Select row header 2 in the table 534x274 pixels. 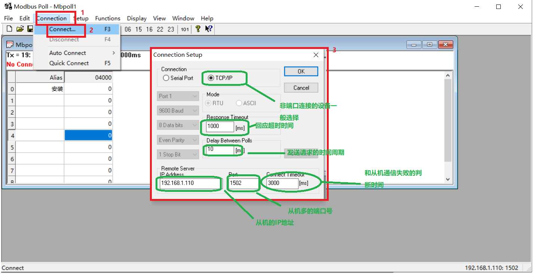click(x=12, y=112)
